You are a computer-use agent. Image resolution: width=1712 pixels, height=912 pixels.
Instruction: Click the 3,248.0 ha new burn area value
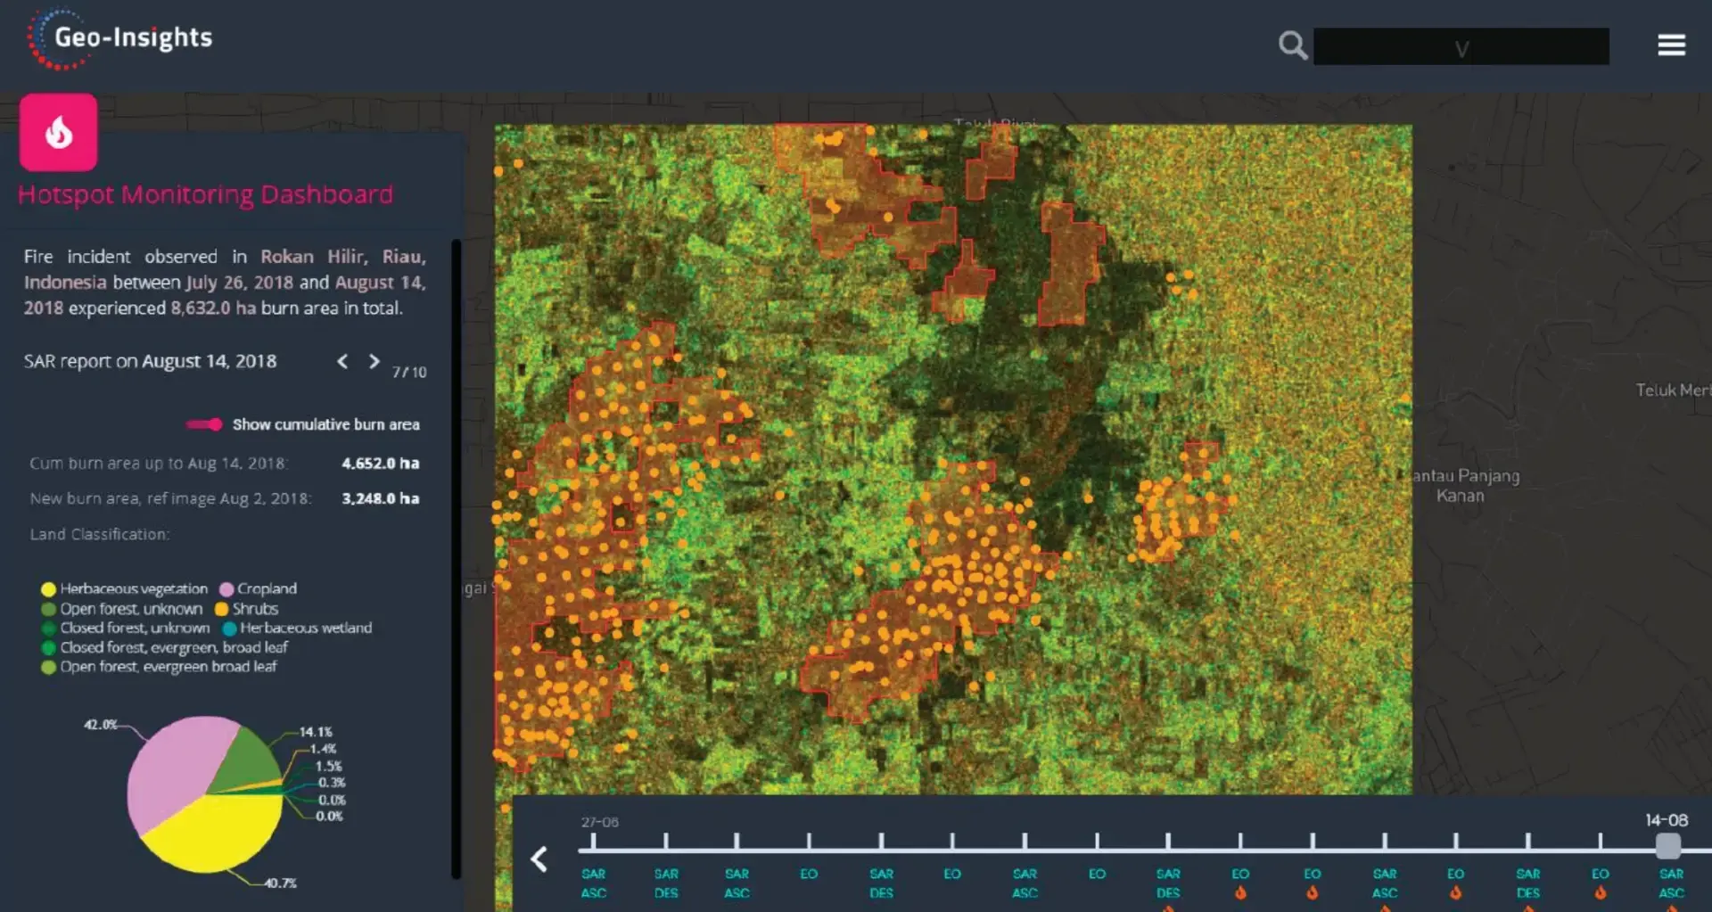pos(380,498)
